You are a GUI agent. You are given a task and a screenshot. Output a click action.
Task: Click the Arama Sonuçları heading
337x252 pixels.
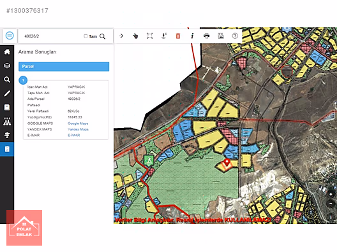37,52
